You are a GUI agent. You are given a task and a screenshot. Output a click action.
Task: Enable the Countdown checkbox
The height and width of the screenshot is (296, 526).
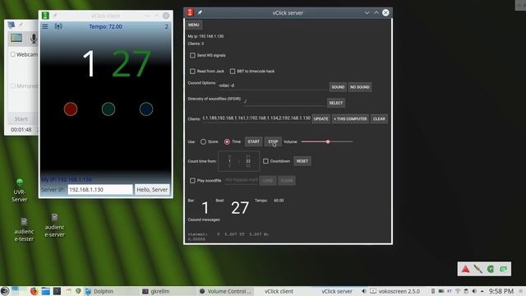coord(265,161)
